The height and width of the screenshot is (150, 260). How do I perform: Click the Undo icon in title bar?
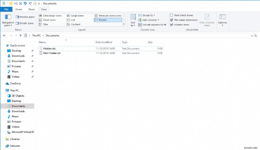25,3
